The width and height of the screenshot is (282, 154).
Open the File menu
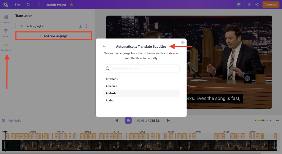[x=17, y=5]
